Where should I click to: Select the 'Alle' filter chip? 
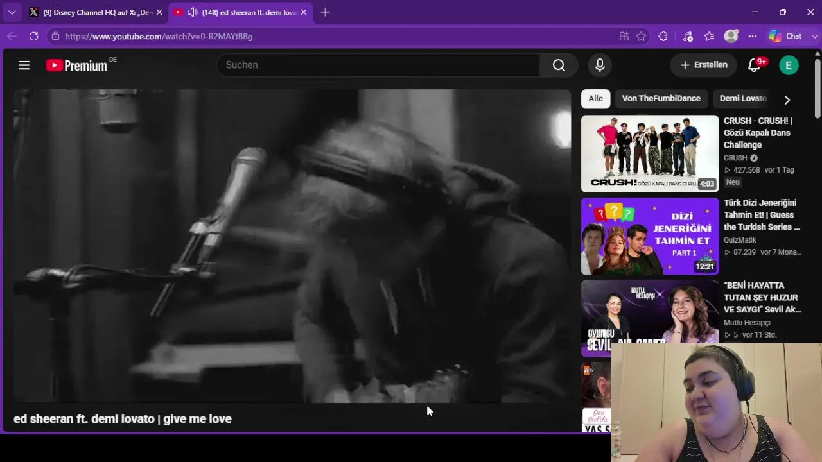tap(595, 99)
